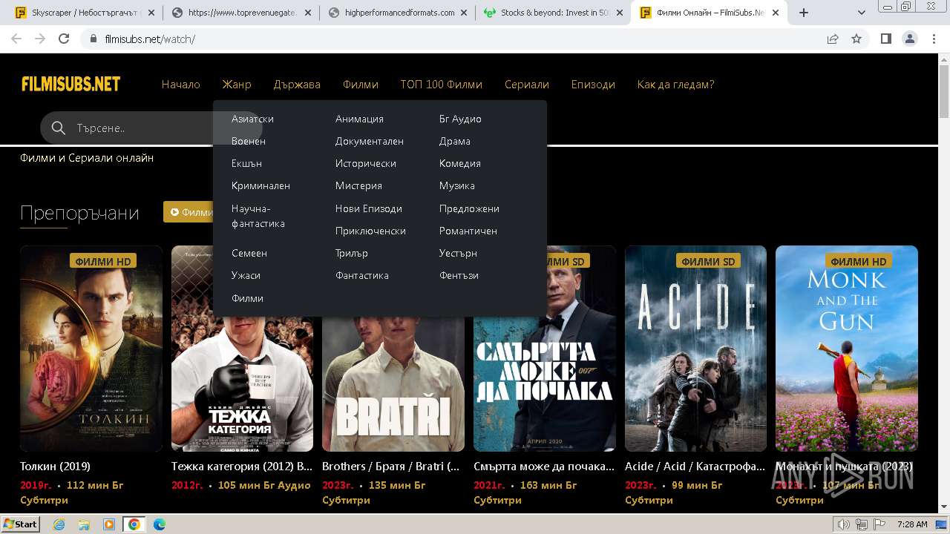Select the Уестърн genre
This screenshot has width=950, height=534.
tap(458, 253)
